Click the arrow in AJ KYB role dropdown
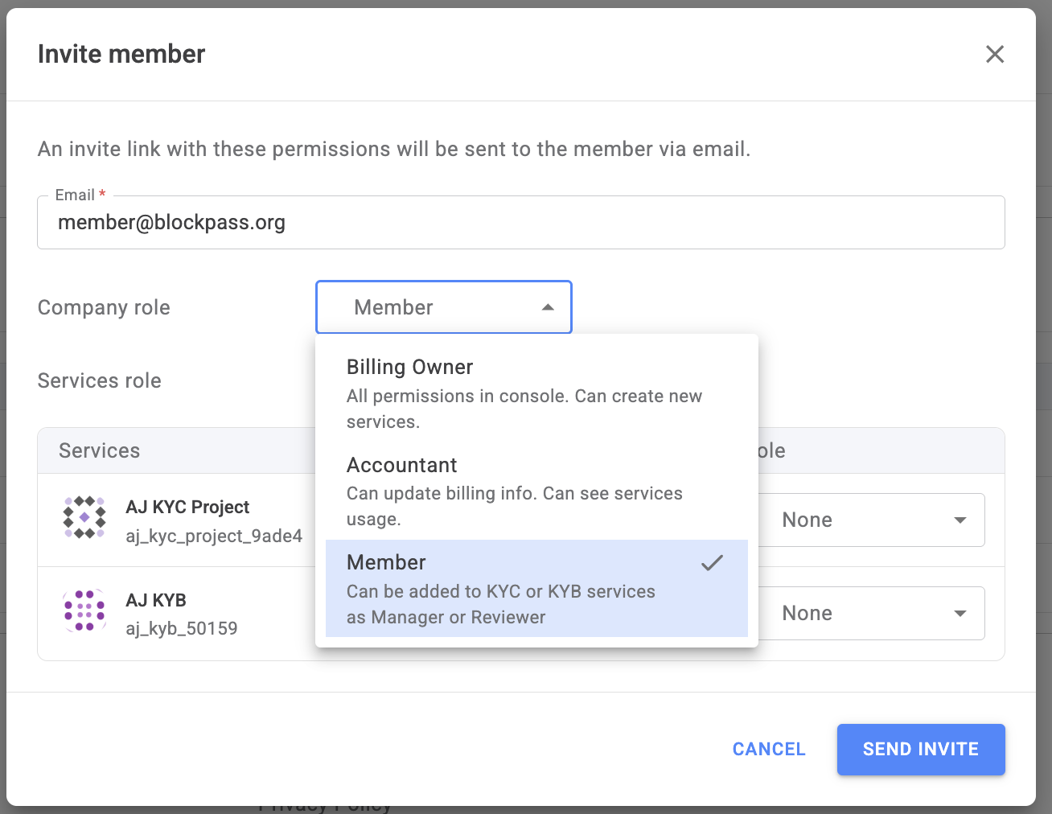 click(x=960, y=614)
